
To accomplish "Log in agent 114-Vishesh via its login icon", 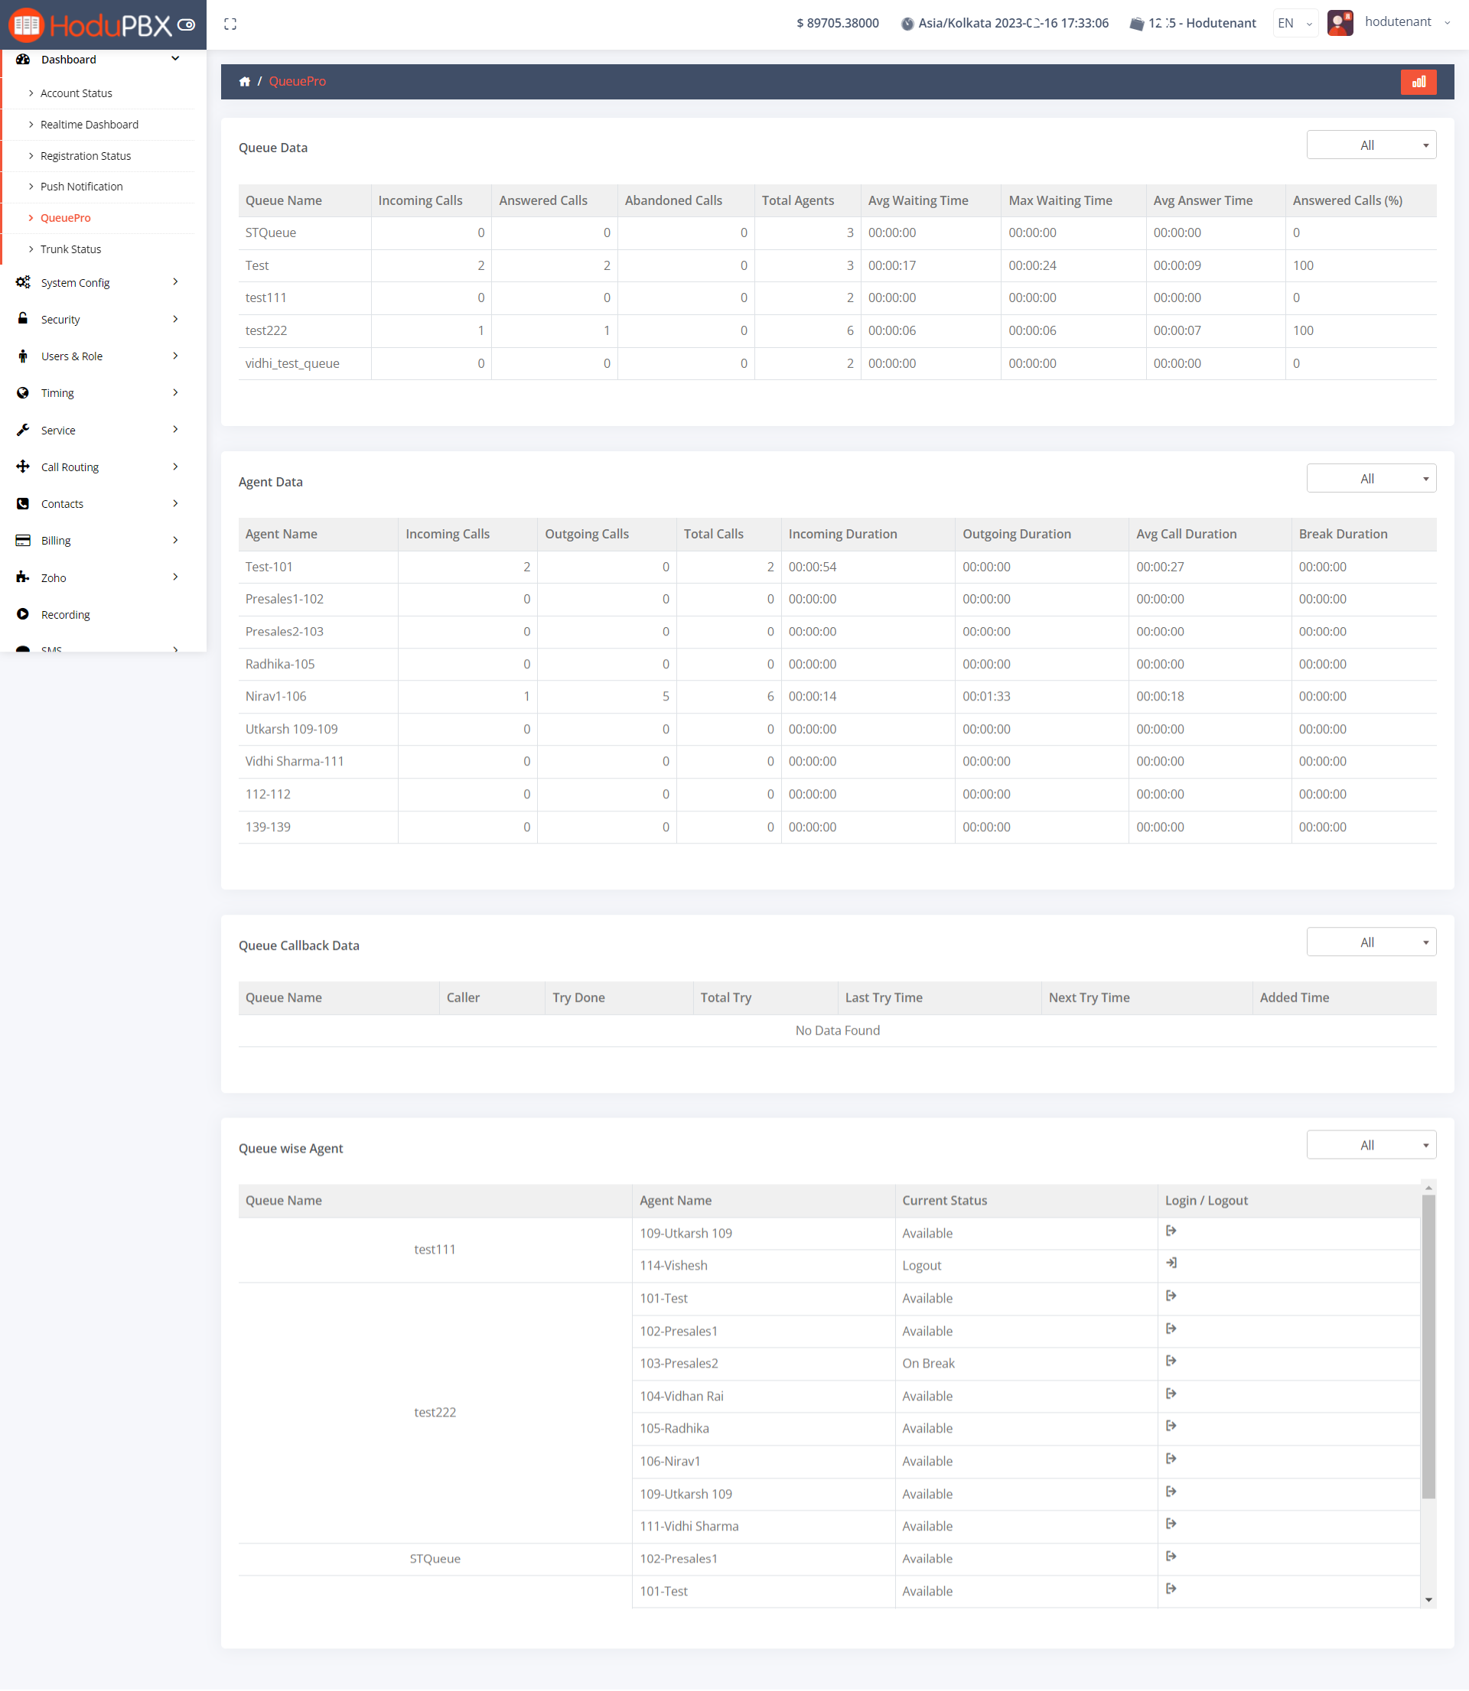I will [x=1171, y=1263].
